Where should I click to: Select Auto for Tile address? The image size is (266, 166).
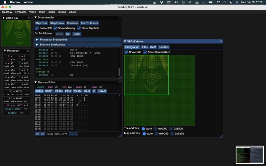coord(143,129)
